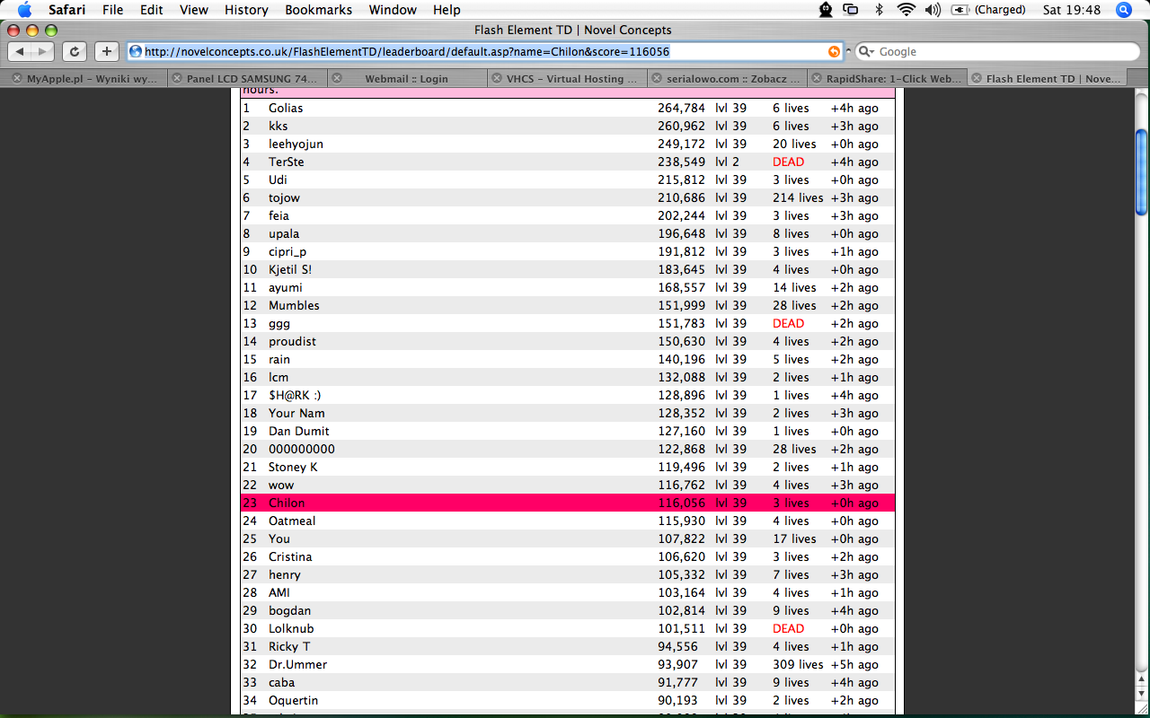The width and height of the screenshot is (1150, 718).
Task: Click the volume icon in menu bar
Action: 932,10
